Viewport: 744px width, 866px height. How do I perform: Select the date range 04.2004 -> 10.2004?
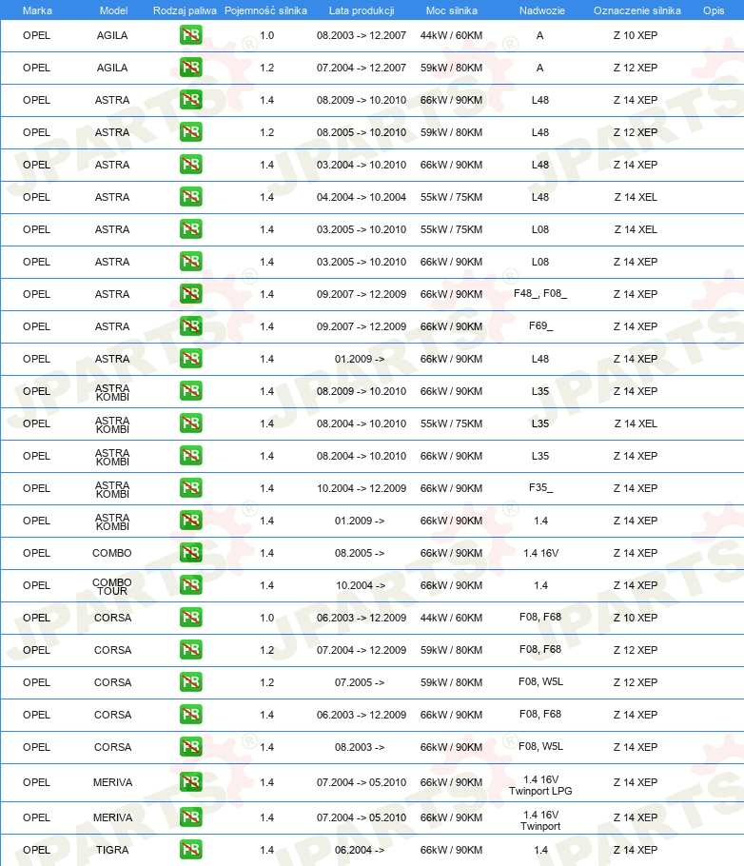[x=362, y=197]
